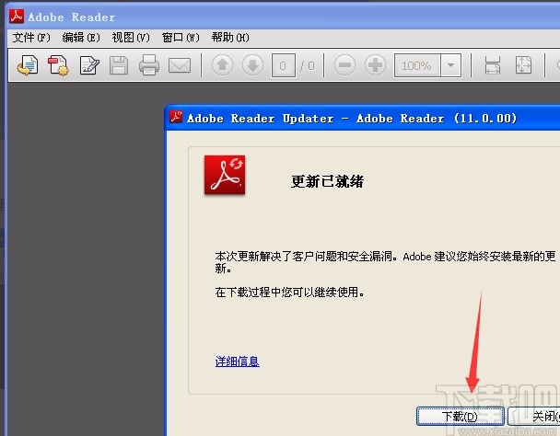Open the 帮助(H) menu
The width and height of the screenshot is (560, 436).
click(x=230, y=37)
